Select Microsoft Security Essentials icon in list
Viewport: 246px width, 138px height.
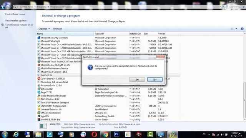coord(39,38)
